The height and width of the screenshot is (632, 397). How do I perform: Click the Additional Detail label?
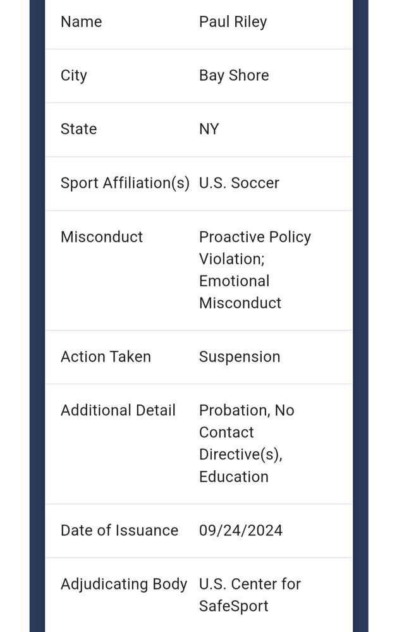(118, 410)
